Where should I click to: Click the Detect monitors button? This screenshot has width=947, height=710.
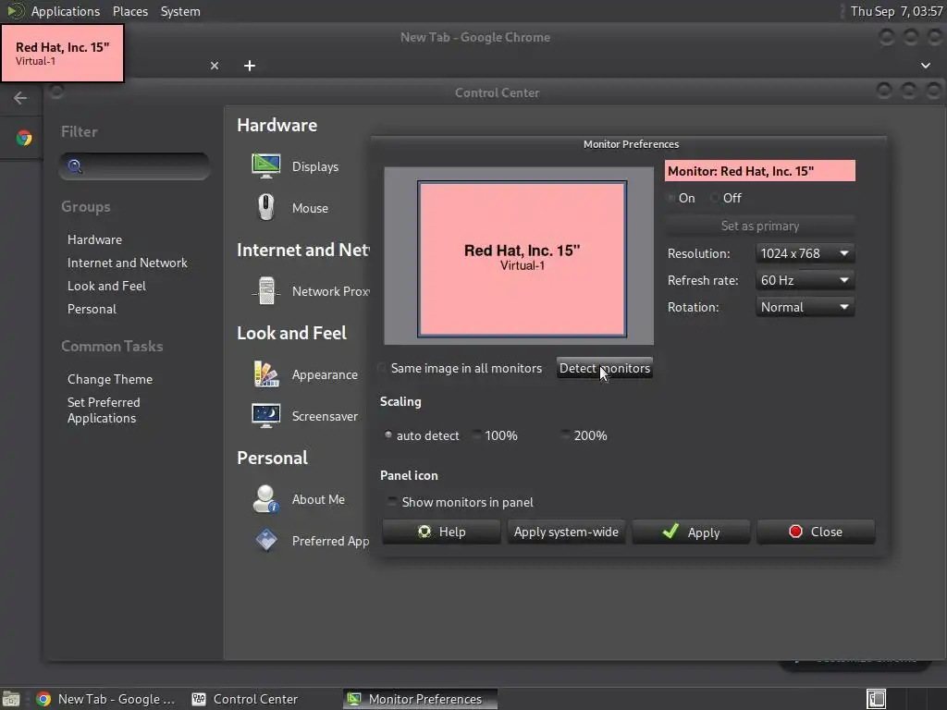pos(605,368)
